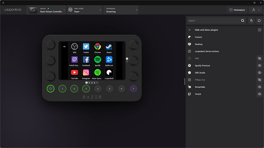Click the Loupedeck tile
264x148 pixels.
point(109,72)
